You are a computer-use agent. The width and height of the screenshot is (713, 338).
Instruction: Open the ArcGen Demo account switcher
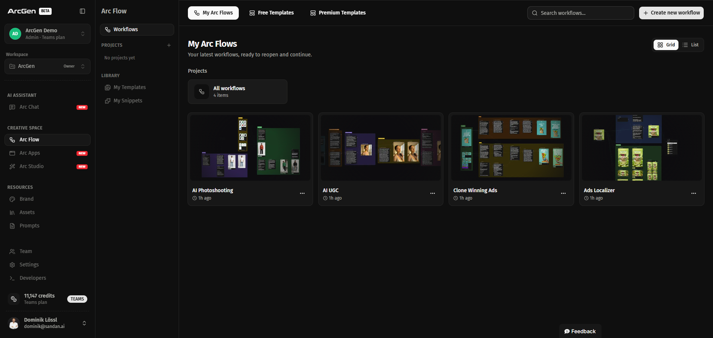click(x=48, y=34)
